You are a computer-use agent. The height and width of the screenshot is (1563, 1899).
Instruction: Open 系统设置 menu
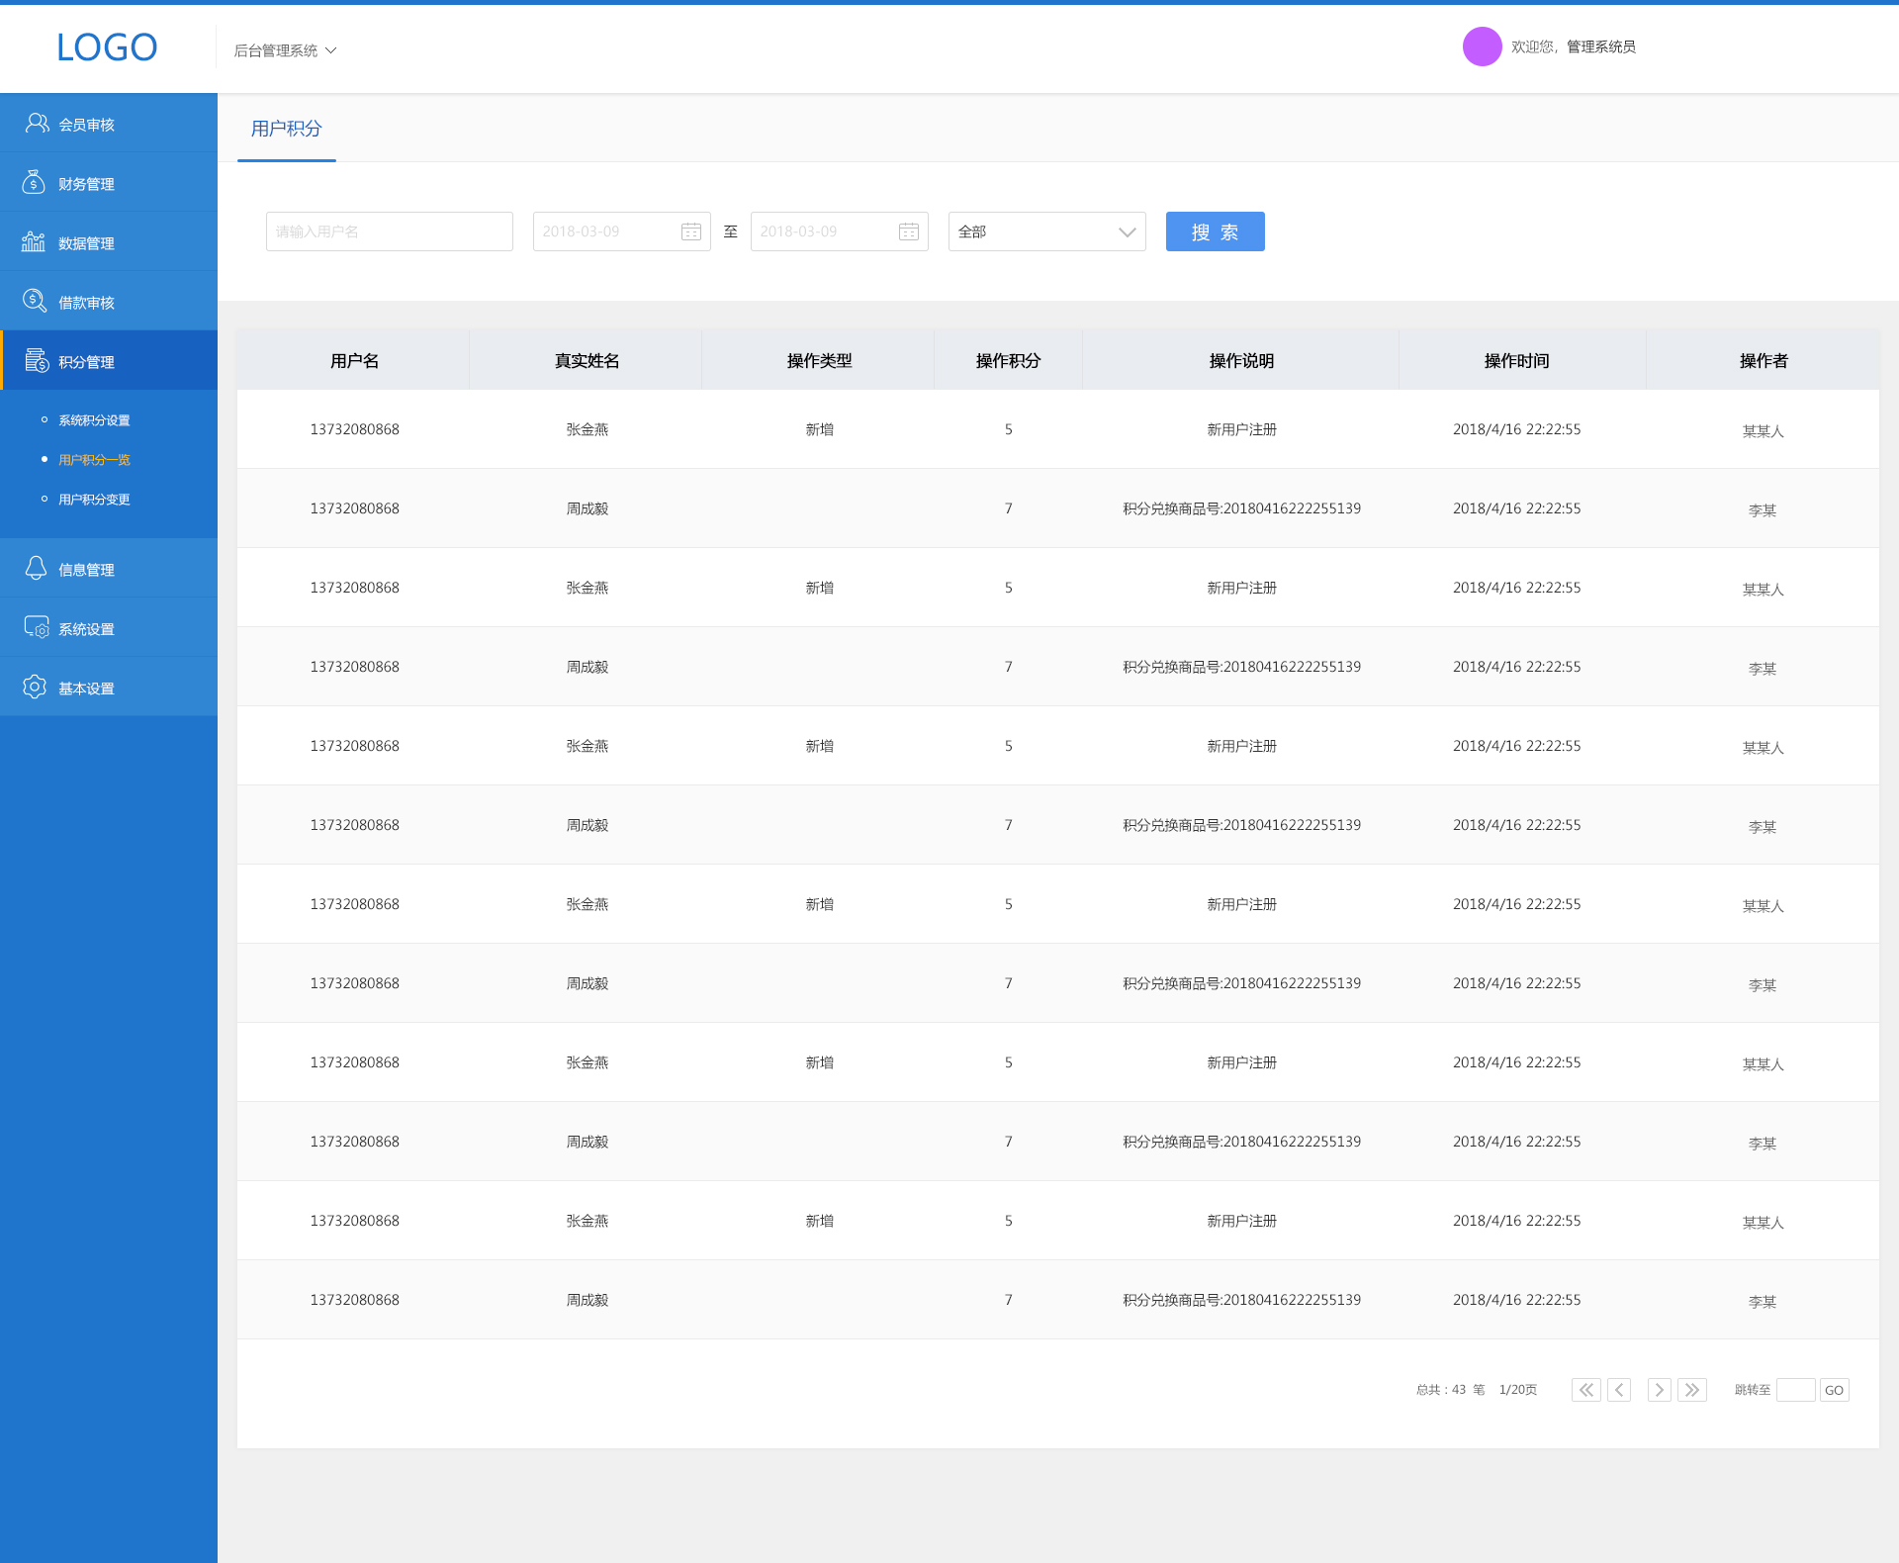point(109,627)
